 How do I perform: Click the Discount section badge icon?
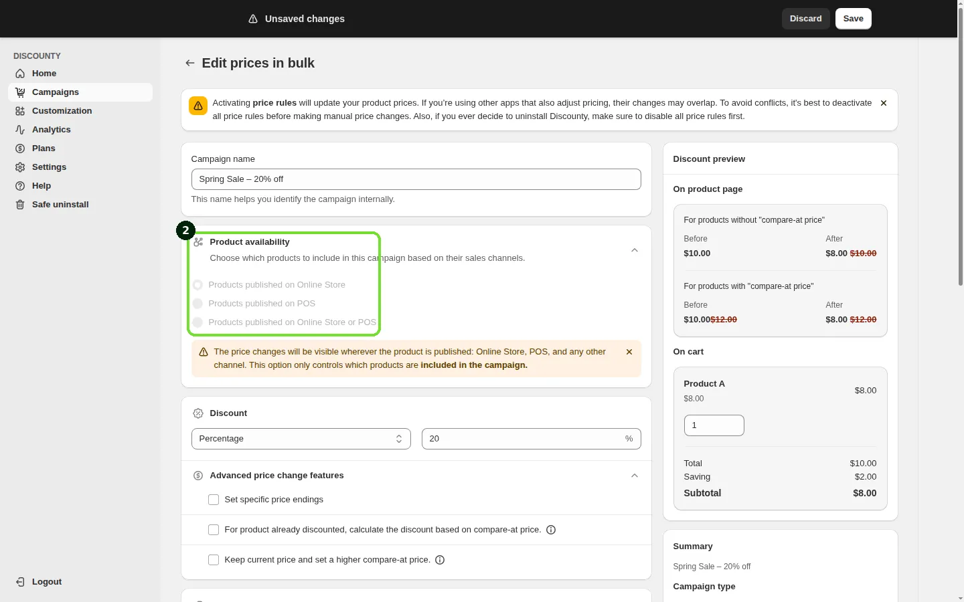pos(198,413)
